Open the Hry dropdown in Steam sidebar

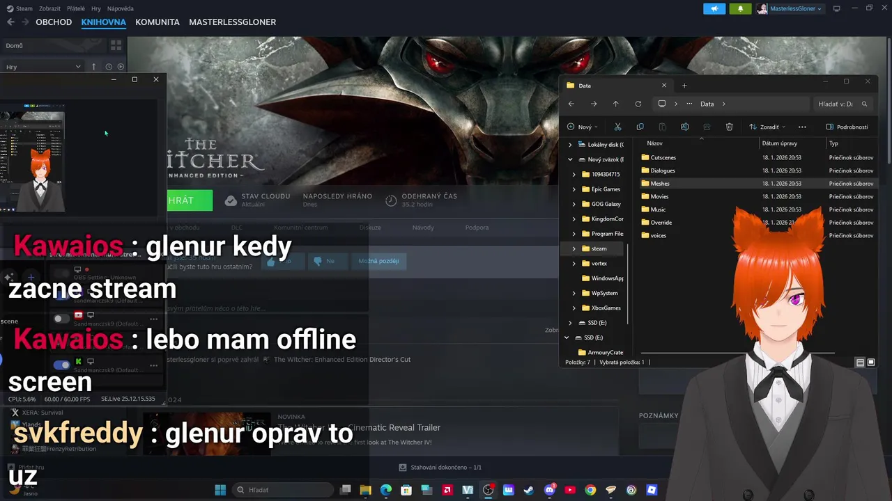coord(43,67)
